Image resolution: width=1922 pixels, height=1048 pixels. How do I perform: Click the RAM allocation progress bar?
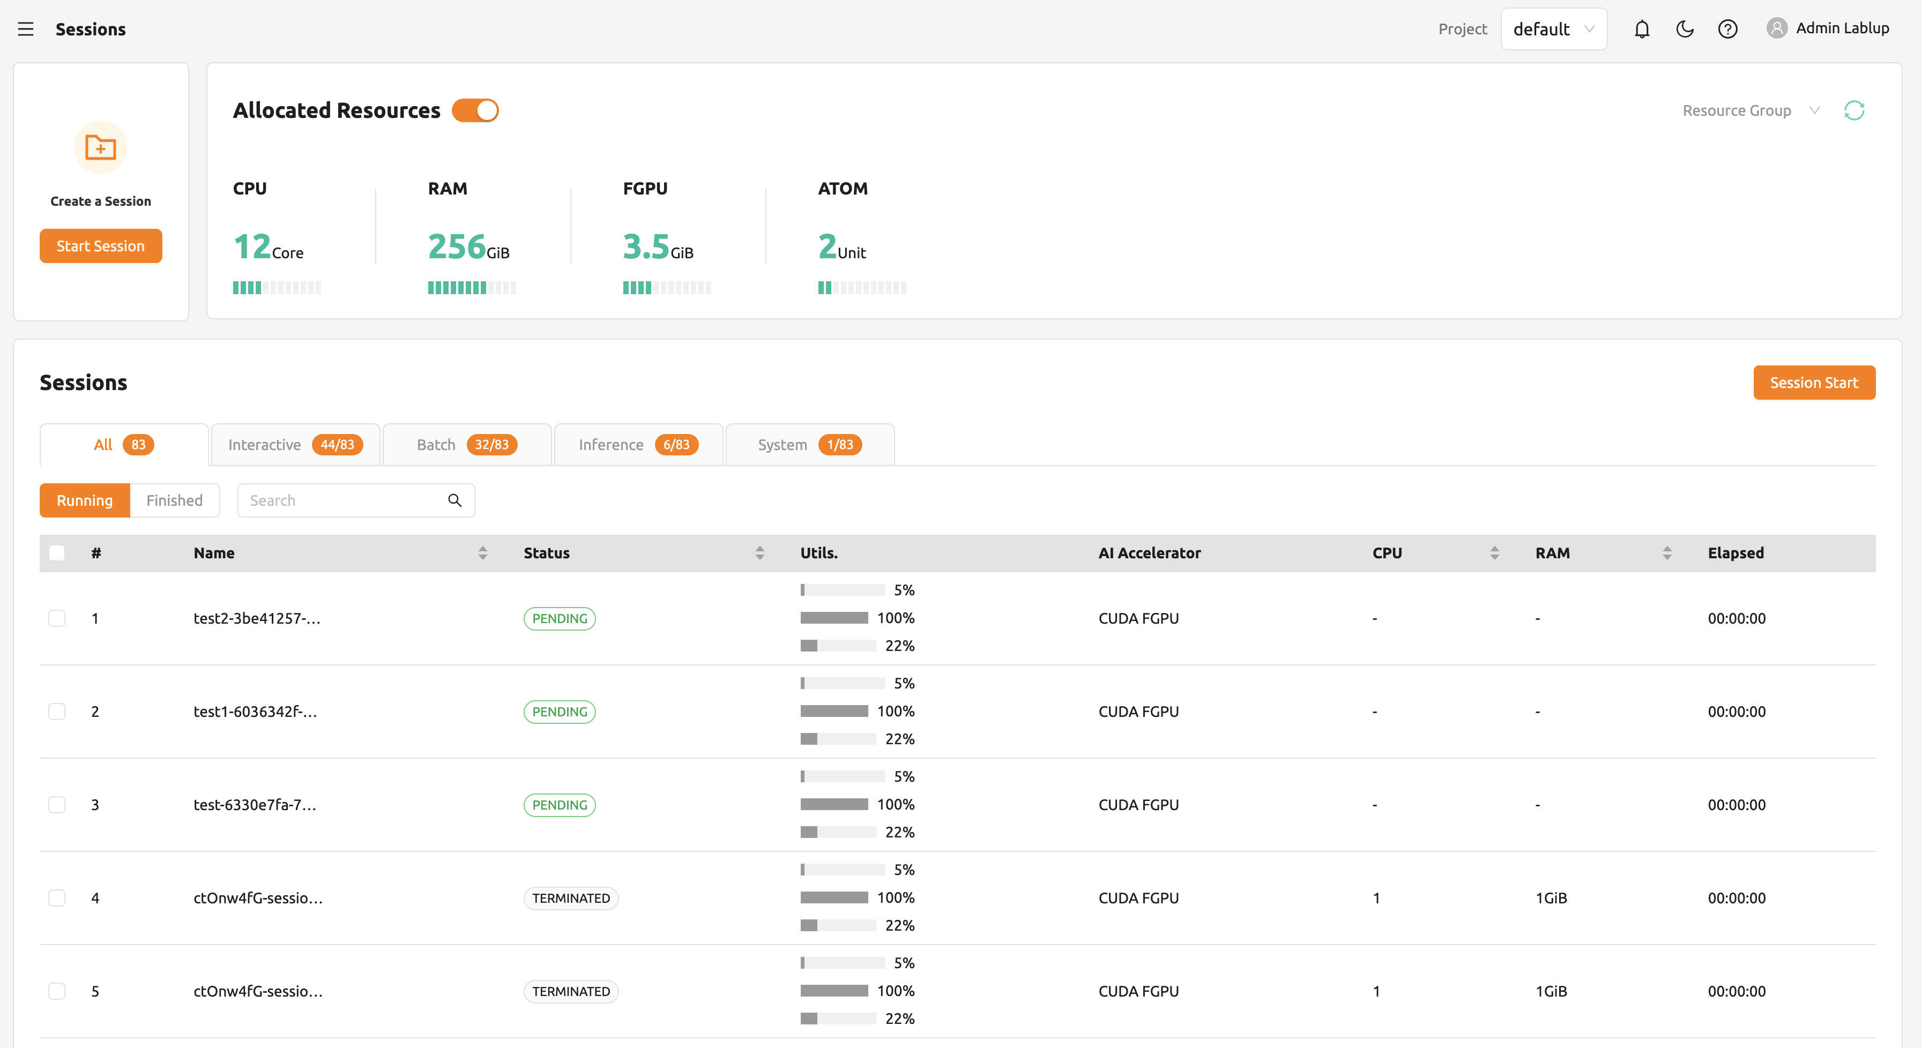[x=472, y=288]
